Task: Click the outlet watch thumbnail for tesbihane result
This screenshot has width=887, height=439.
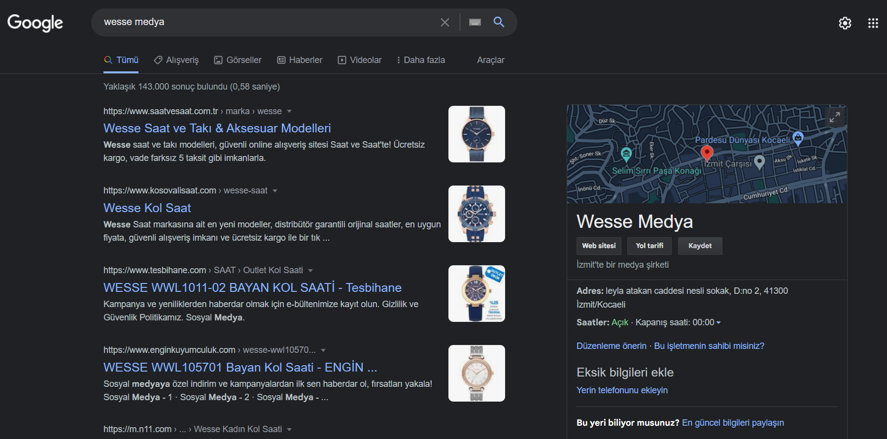Action: coord(477,293)
